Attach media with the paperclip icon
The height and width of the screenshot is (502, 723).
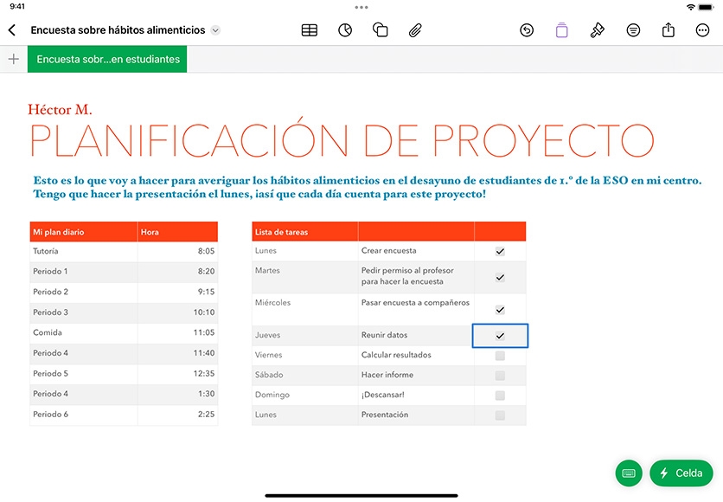click(415, 30)
